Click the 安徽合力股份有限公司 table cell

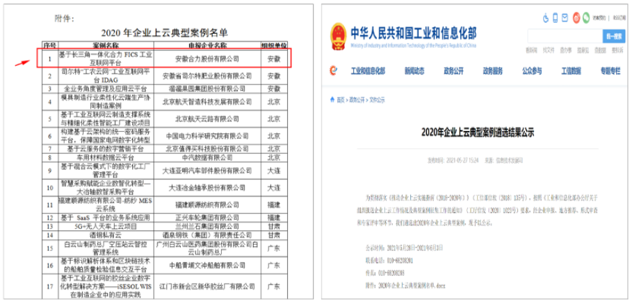[x=207, y=59]
